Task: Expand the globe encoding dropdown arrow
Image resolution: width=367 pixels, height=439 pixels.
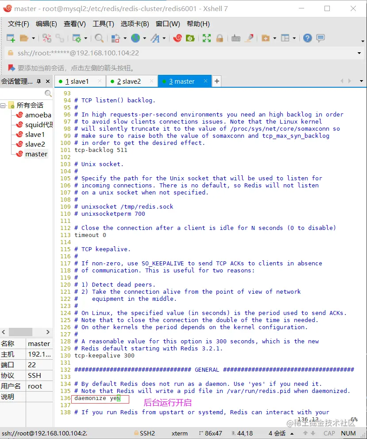Action: (x=145, y=38)
